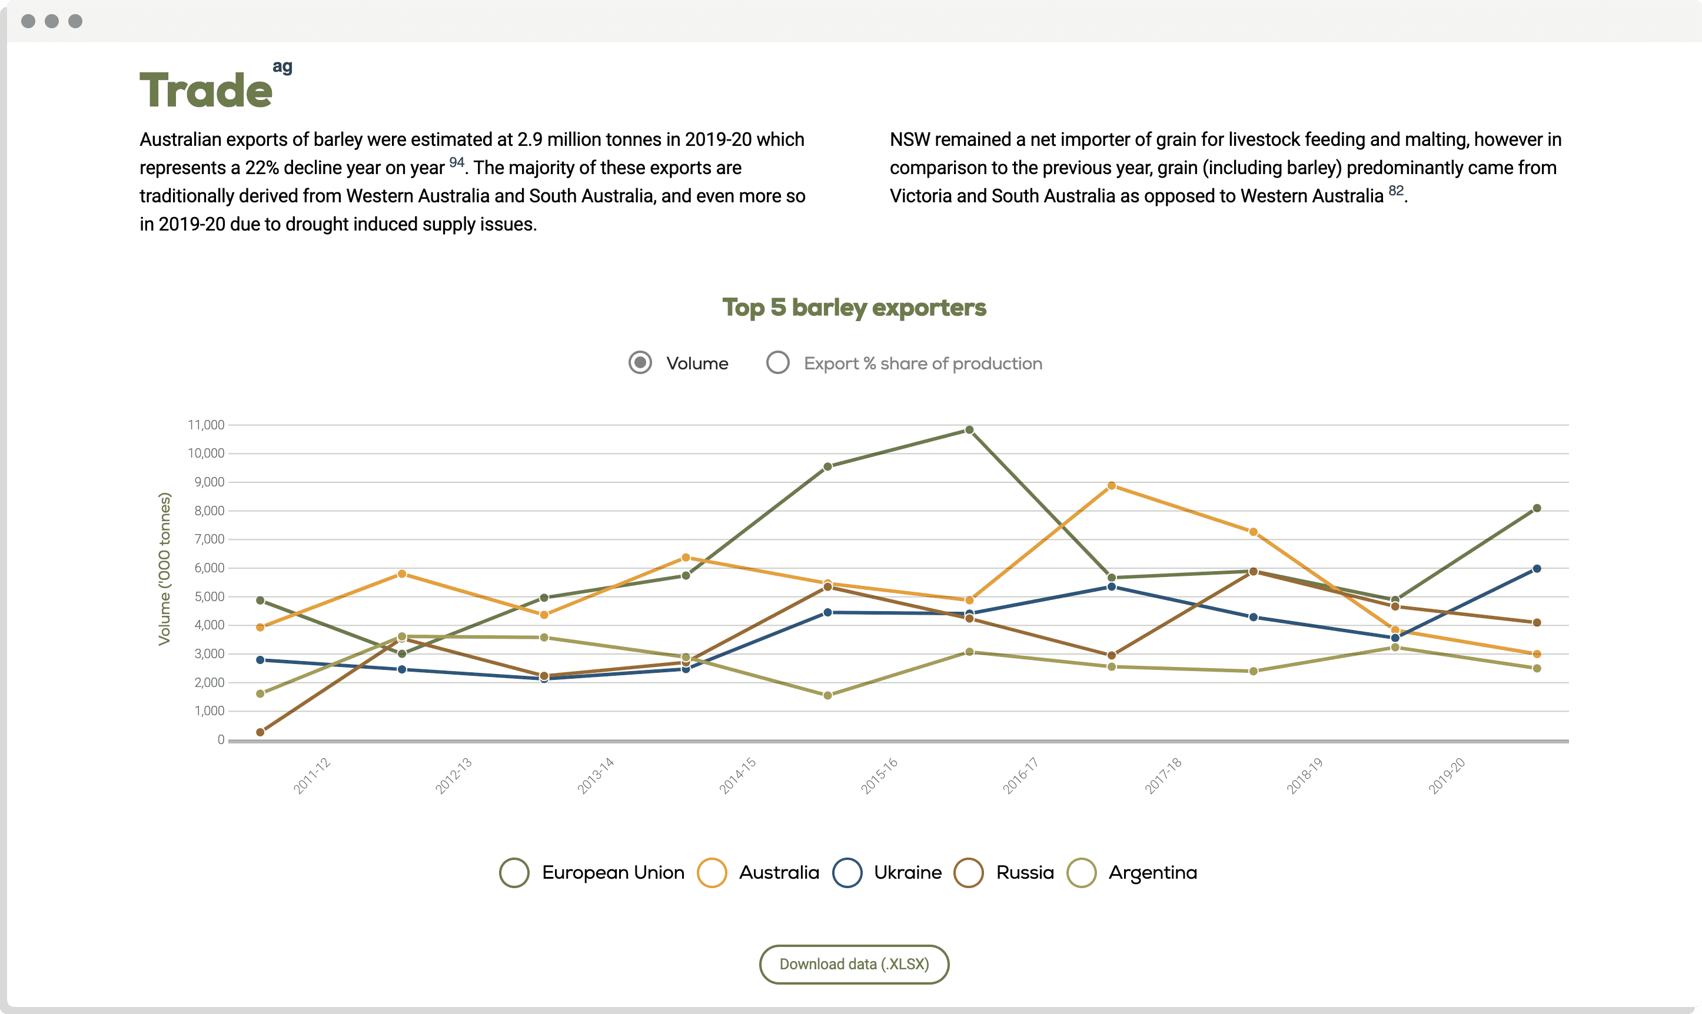The image size is (1702, 1014).
Task: Click the Trade ag heading
Action: [207, 90]
